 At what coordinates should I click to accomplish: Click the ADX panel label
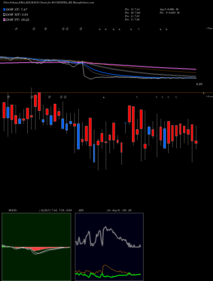[81, 210]
